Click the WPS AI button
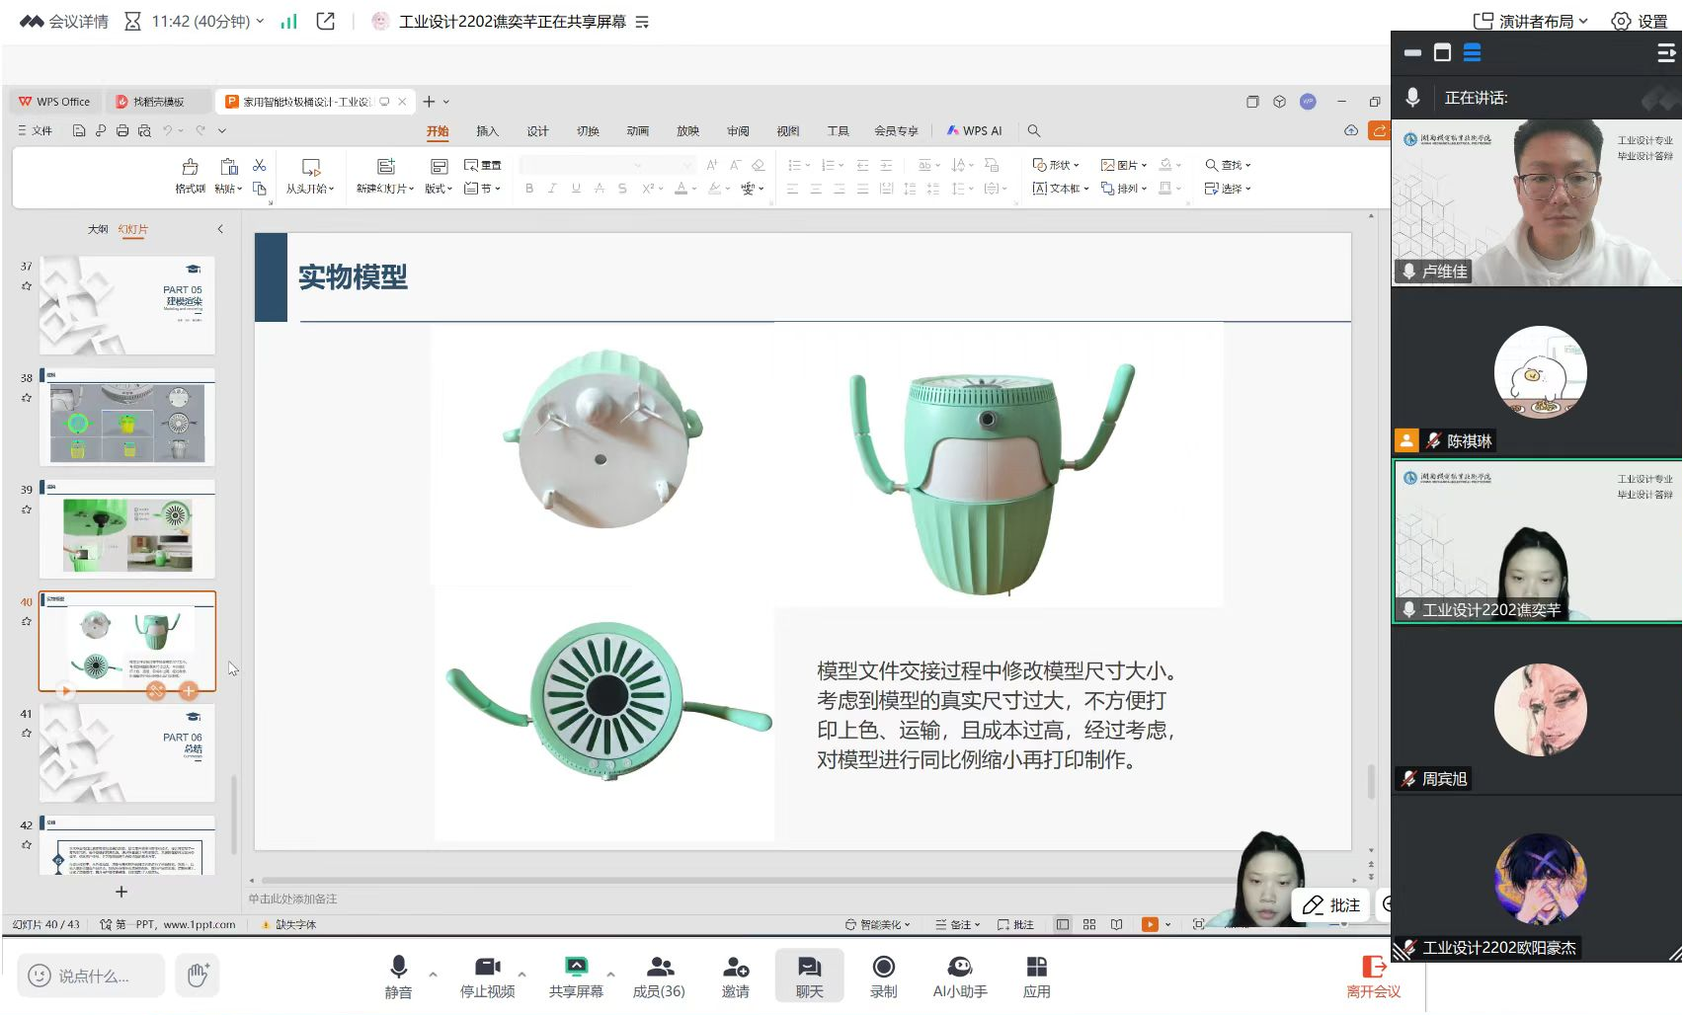1684x1016 pixels. 974,130
